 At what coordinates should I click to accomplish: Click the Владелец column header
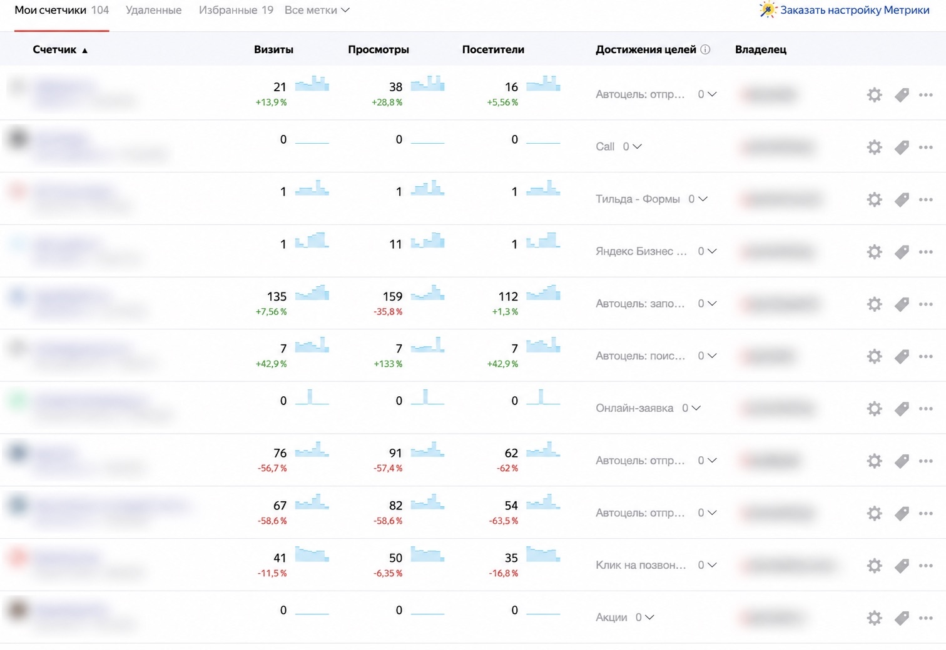[761, 49]
